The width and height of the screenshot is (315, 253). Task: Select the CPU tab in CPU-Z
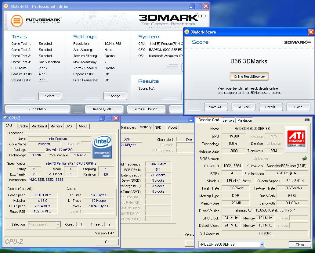click(x=9, y=126)
